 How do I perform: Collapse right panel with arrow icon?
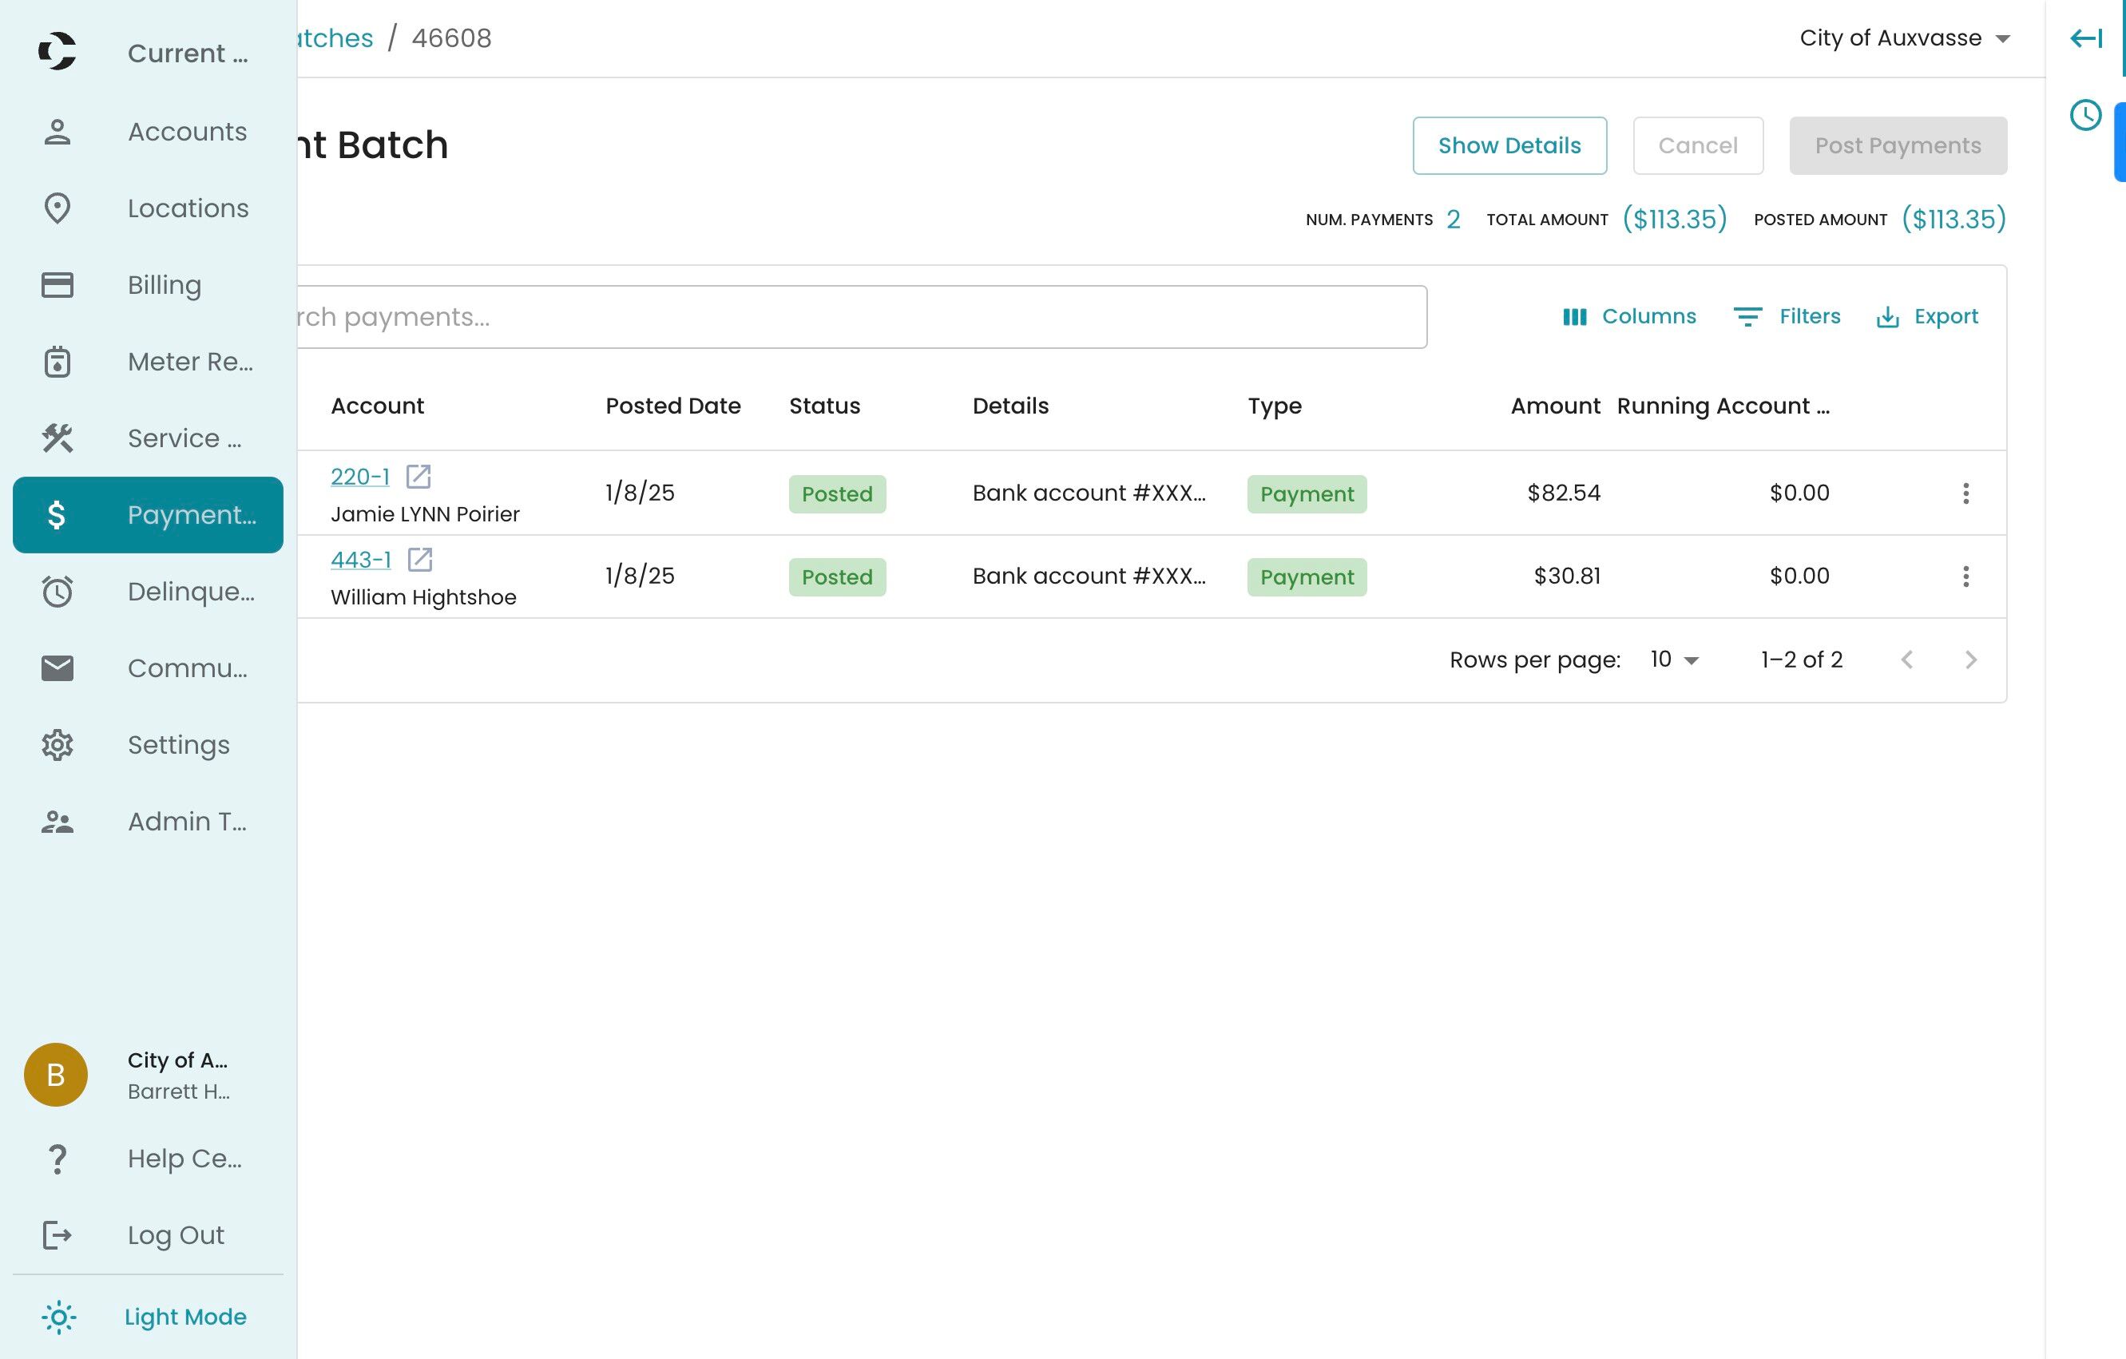coord(2086,38)
